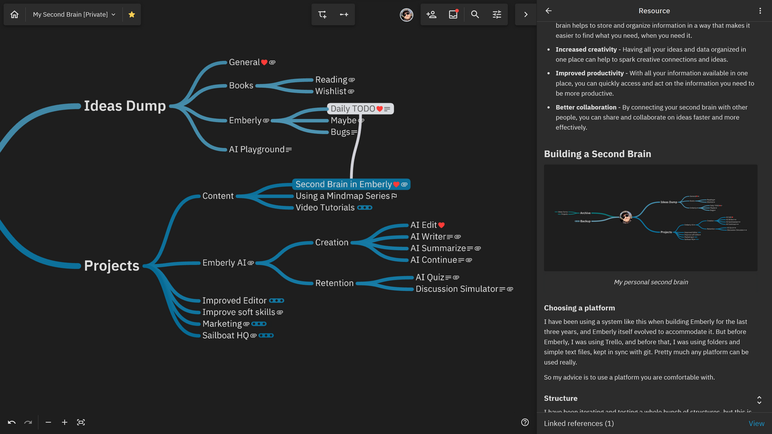This screenshot has width=772, height=434.
Task: Select the Books node
Action: (241, 85)
